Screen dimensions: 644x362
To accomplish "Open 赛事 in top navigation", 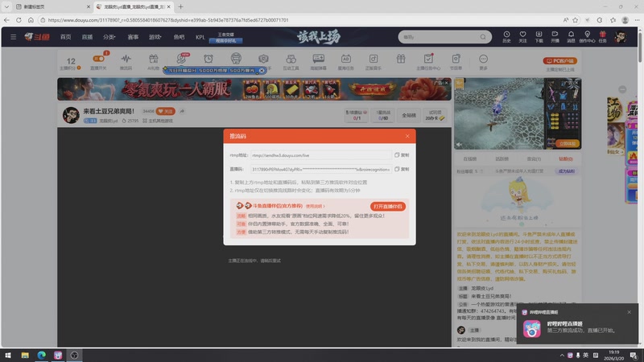I will [x=133, y=37].
